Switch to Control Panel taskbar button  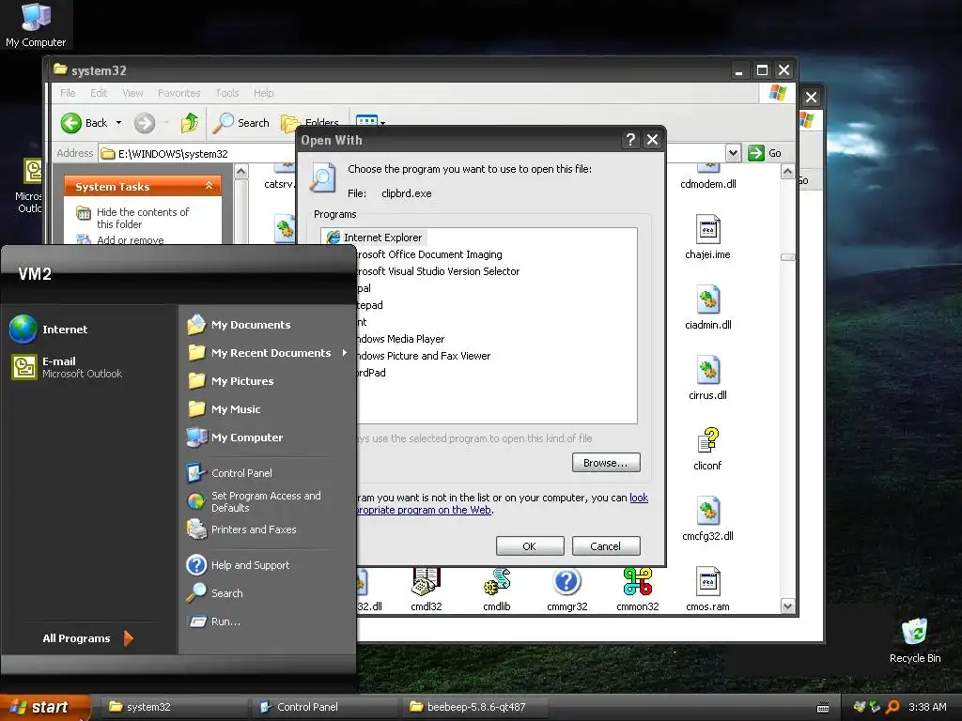point(324,707)
